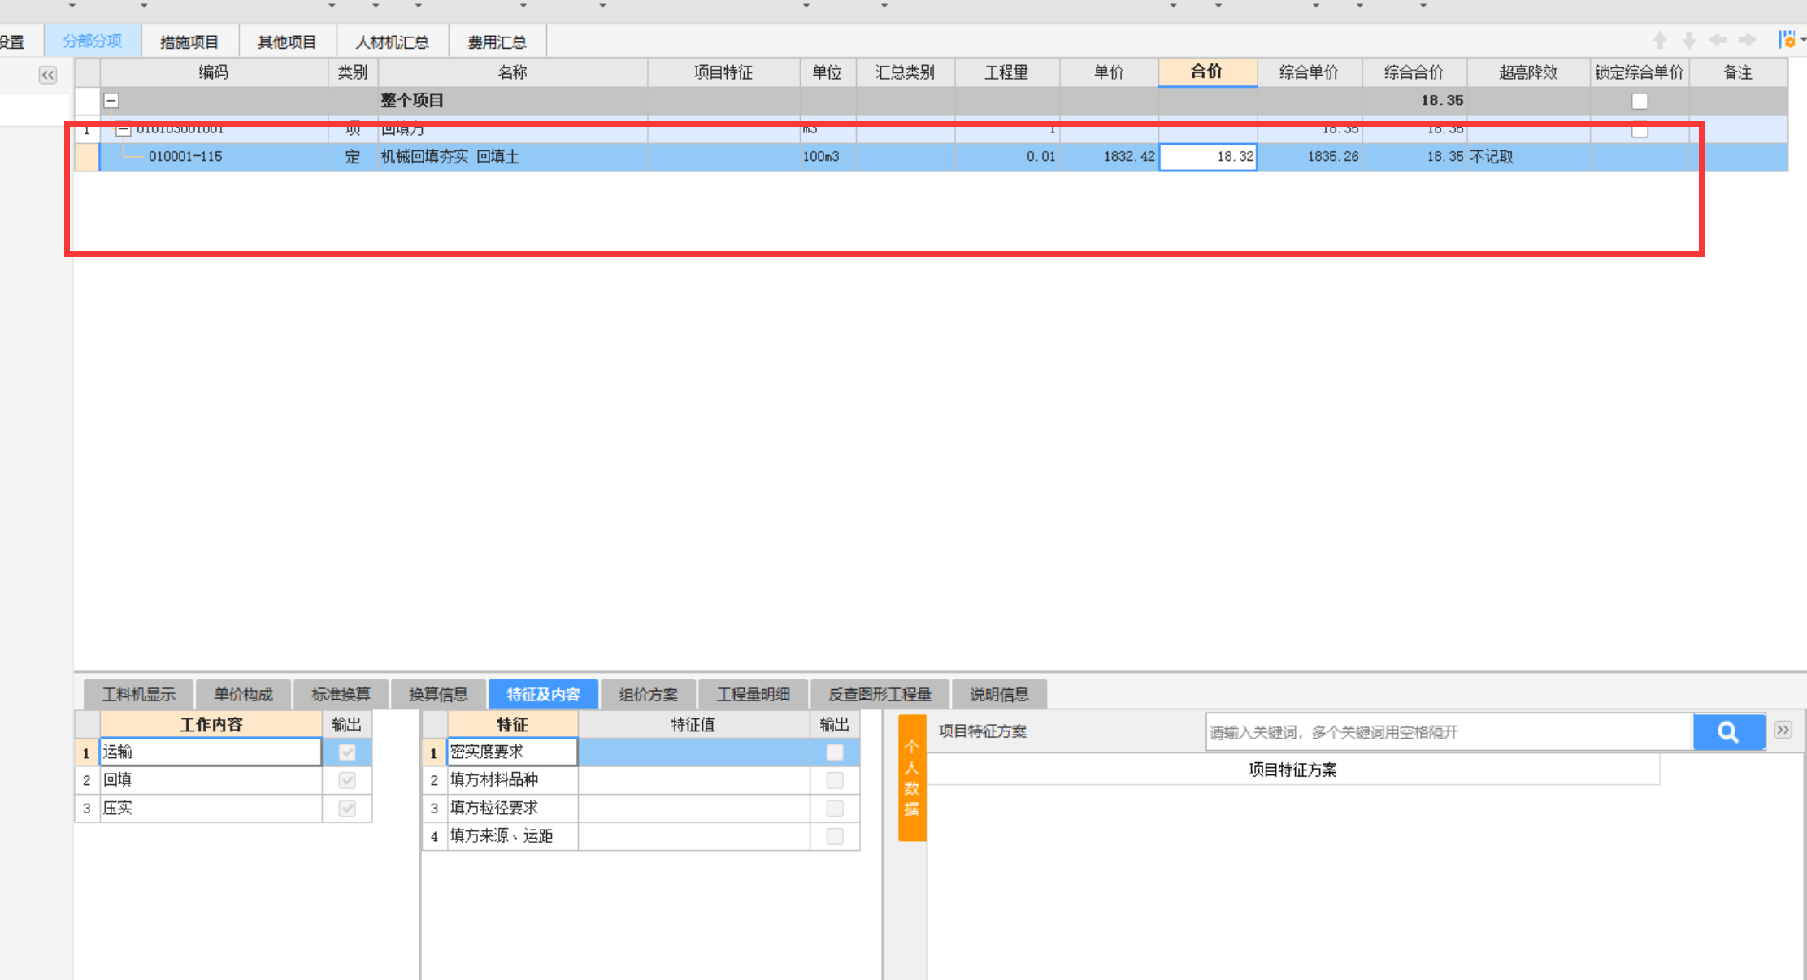The height and width of the screenshot is (980, 1807).
Task: Toggle 锁定综合单价 checkbox for 整个项目 row
Action: [x=1640, y=101]
